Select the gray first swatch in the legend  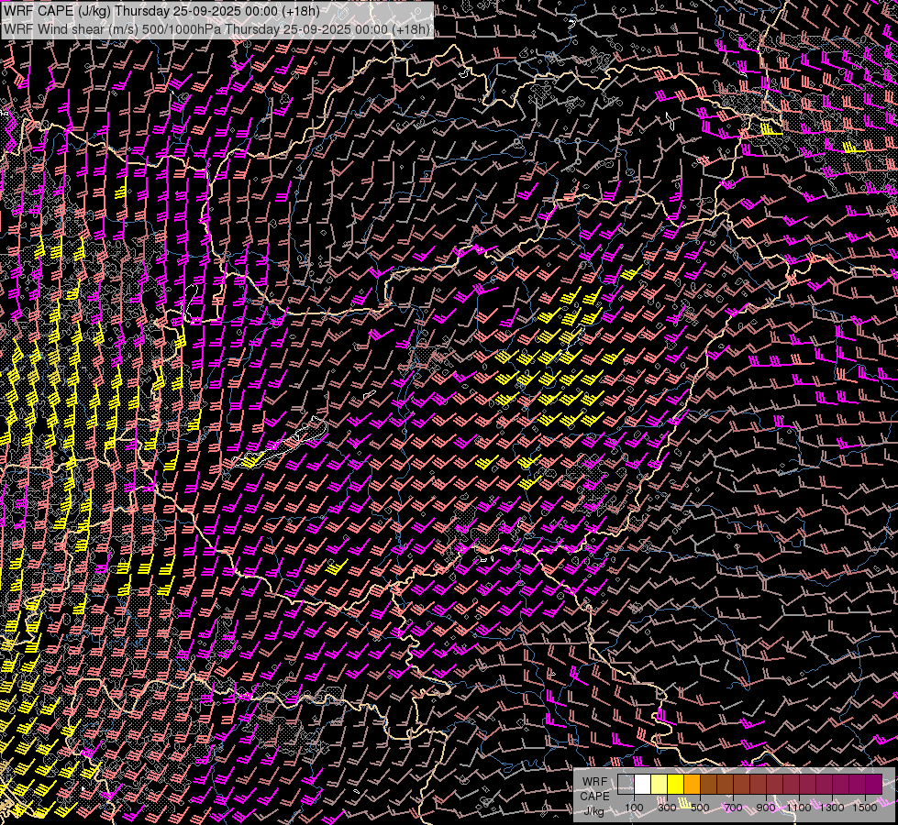tap(626, 784)
